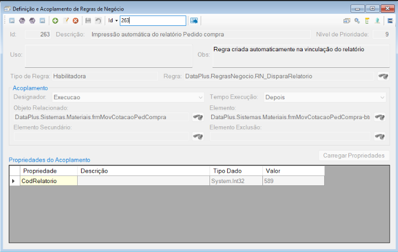Click the Obs text area
The height and width of the screenshot is (252, 398).
pyautogui.click(x=301, y=56)
